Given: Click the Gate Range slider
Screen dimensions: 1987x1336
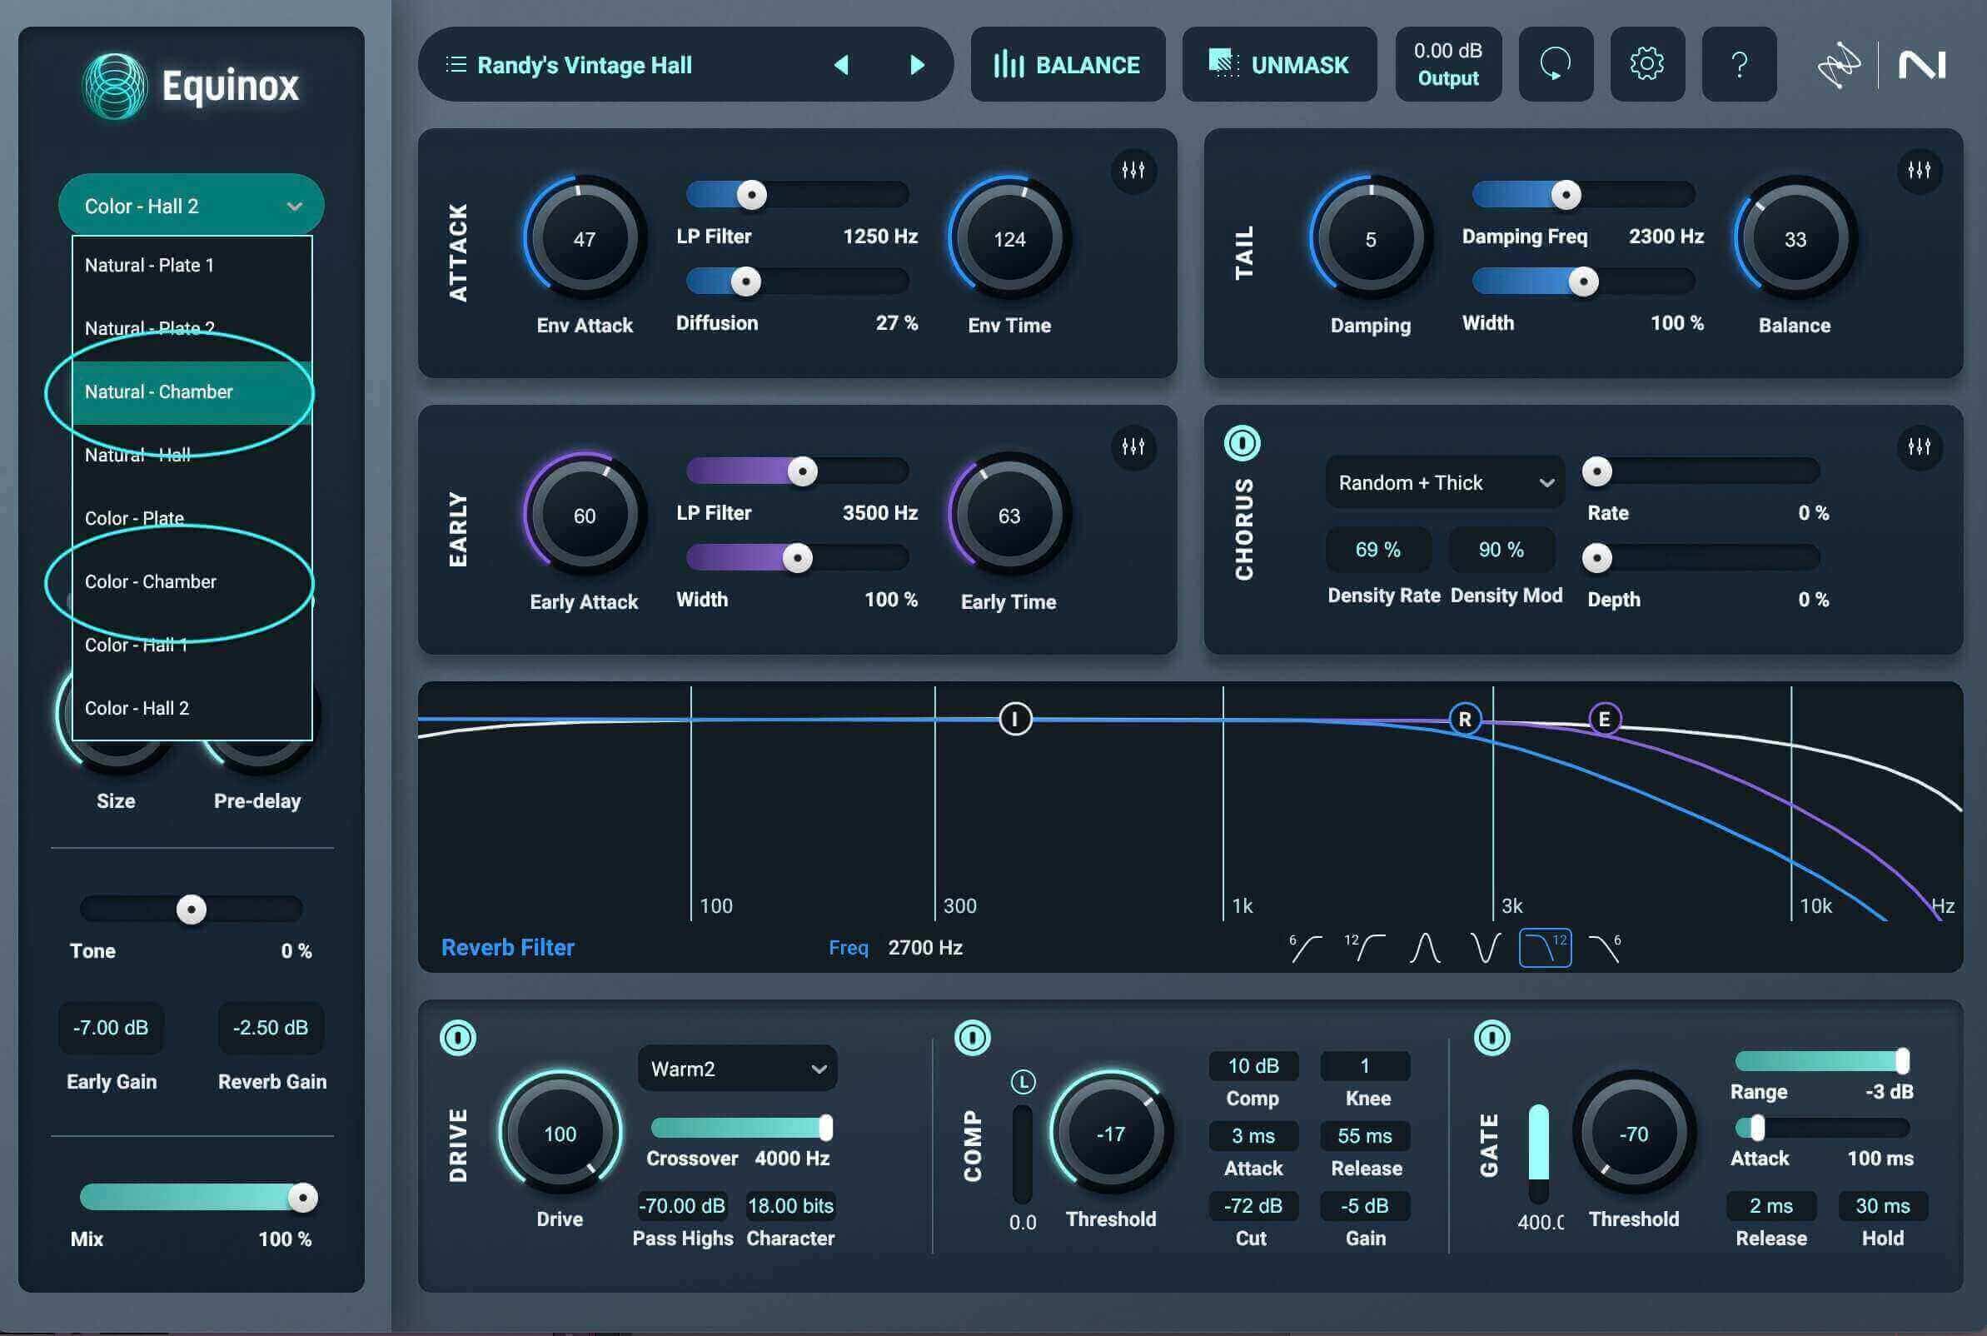Looking at the screenshot, I should [1822, 1061].
